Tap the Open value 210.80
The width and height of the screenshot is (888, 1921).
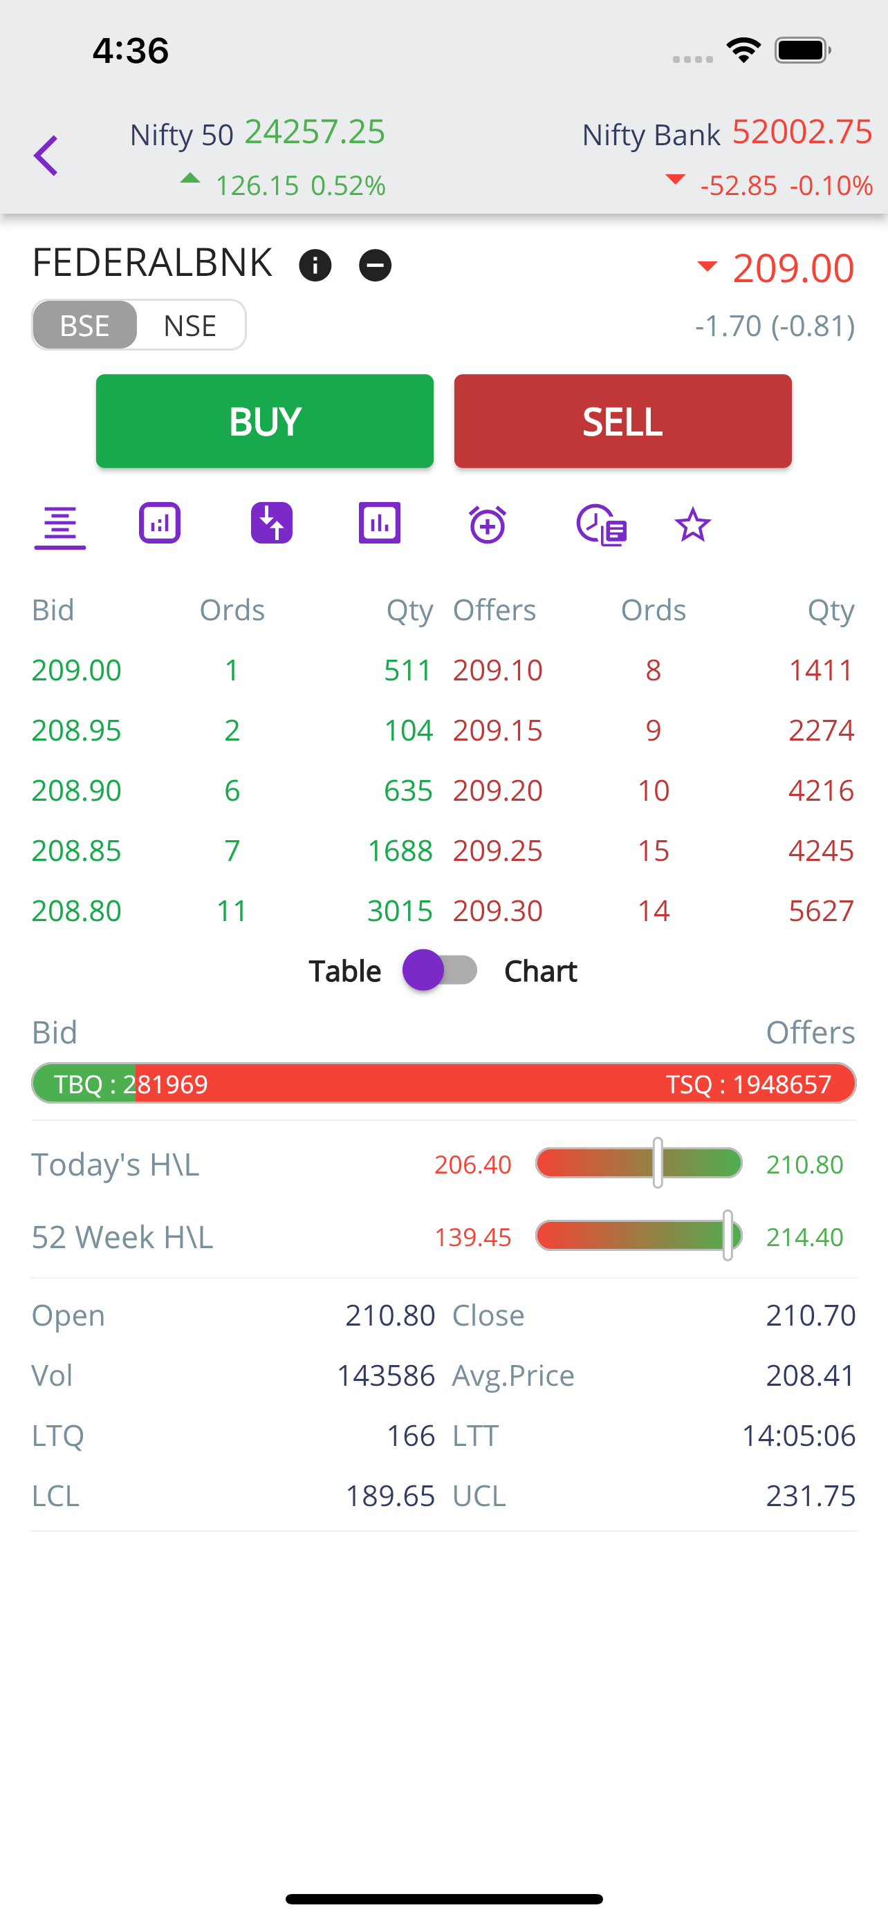(x=391, y=1315)
